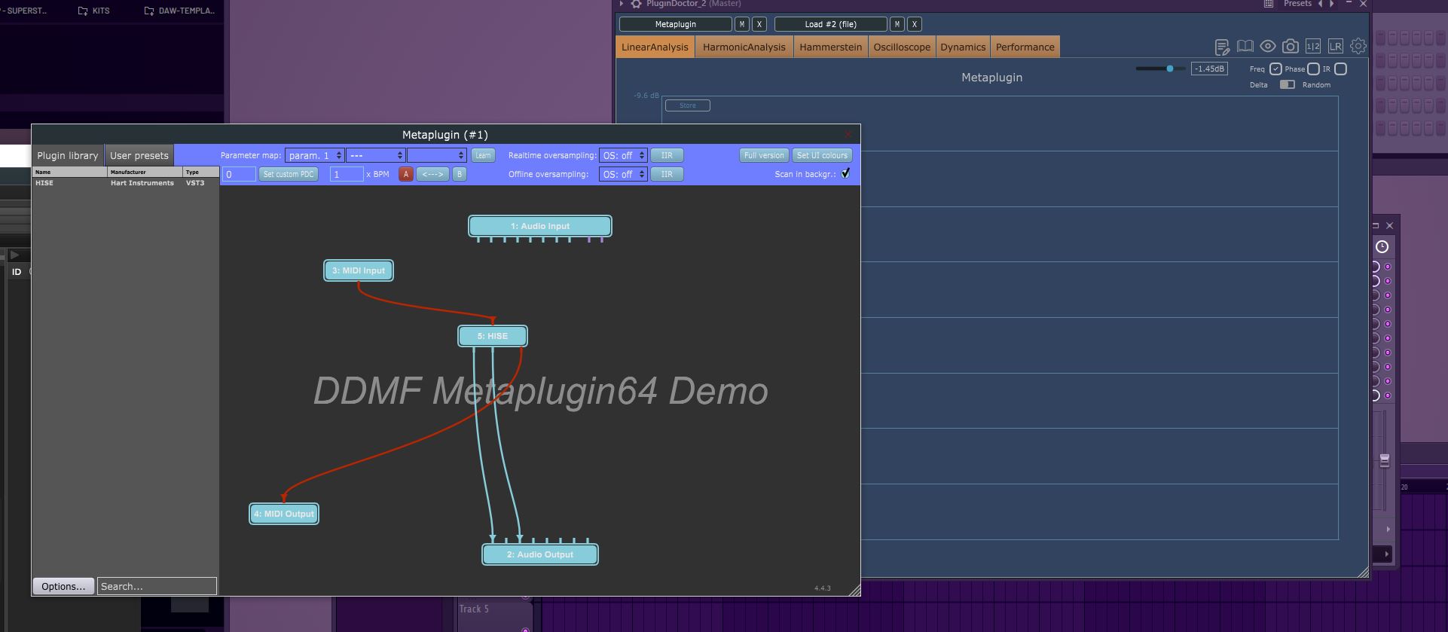Toggle the Phase checkbox
Image resolution: width=1448 pixels, height=632 pixels.
click(1313, 69)
